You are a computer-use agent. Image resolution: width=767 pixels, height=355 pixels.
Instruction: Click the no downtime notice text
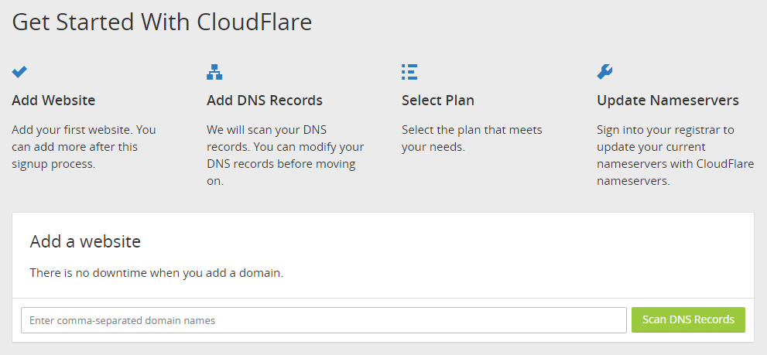tap(156, 273)
